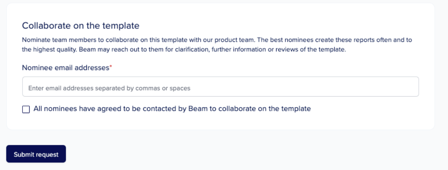This screenshot has height=170, width=448.
Task: Click 'separated by commas or spaces' hint text
Action: [x=150, y=88]
